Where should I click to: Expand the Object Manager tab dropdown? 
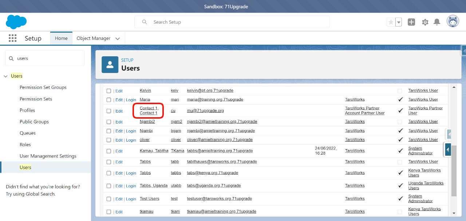(118, 38)
